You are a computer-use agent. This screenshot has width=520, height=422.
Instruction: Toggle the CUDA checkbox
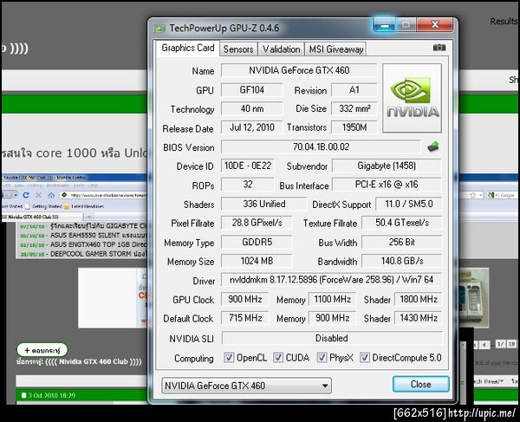tap(278, 357)
